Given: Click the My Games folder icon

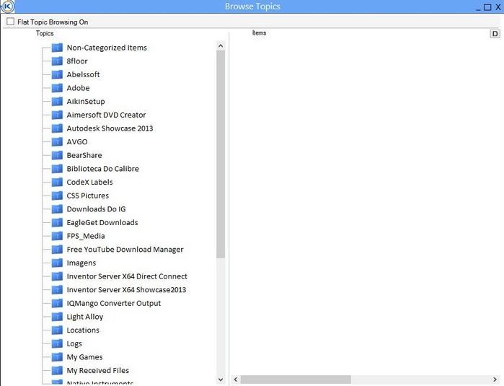Looking at the screenshot, I should pyautogui.click(x=57, y=357).
